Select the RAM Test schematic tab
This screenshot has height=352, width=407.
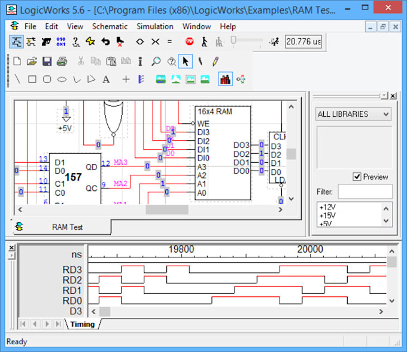pos(62,227)
